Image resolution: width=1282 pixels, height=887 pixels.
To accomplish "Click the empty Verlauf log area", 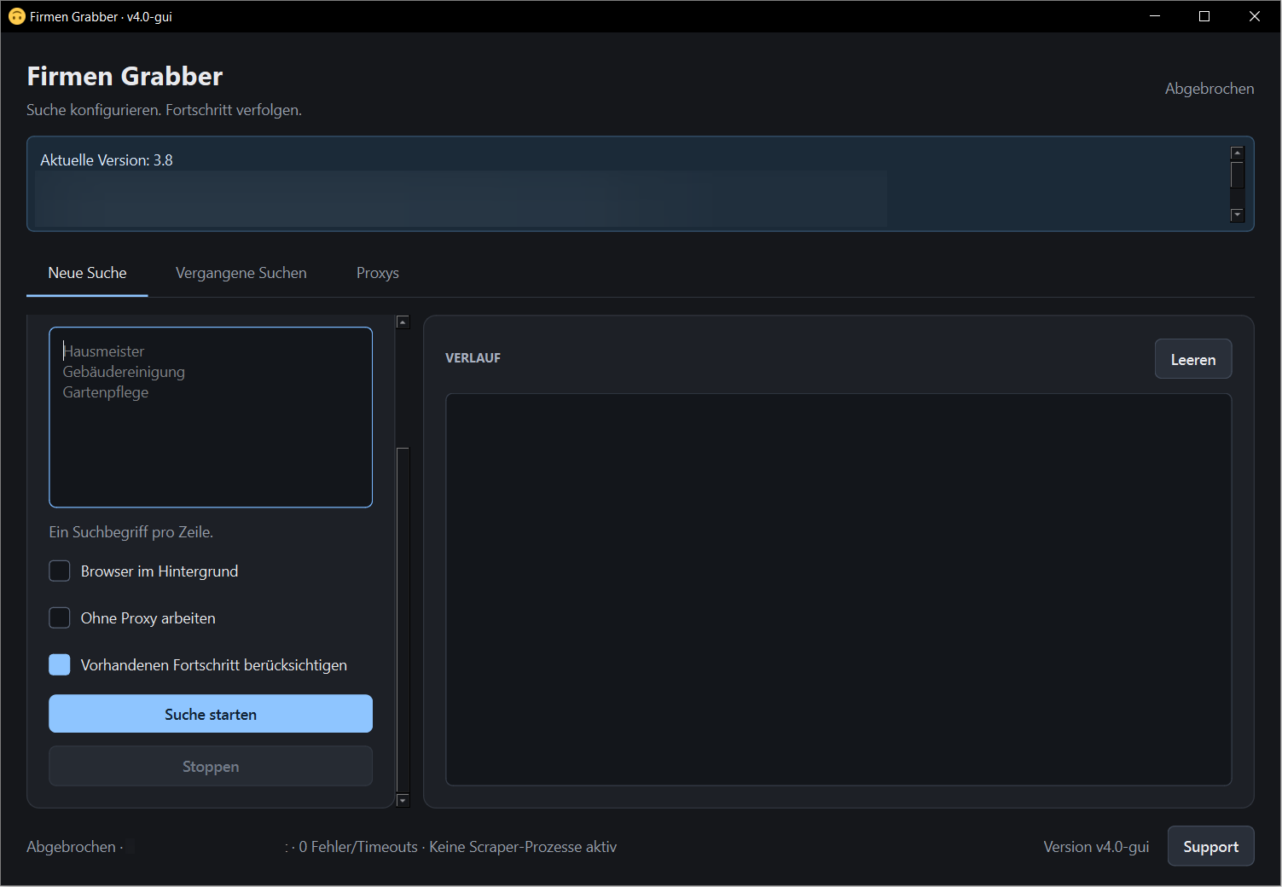I will tap(838, 589).
